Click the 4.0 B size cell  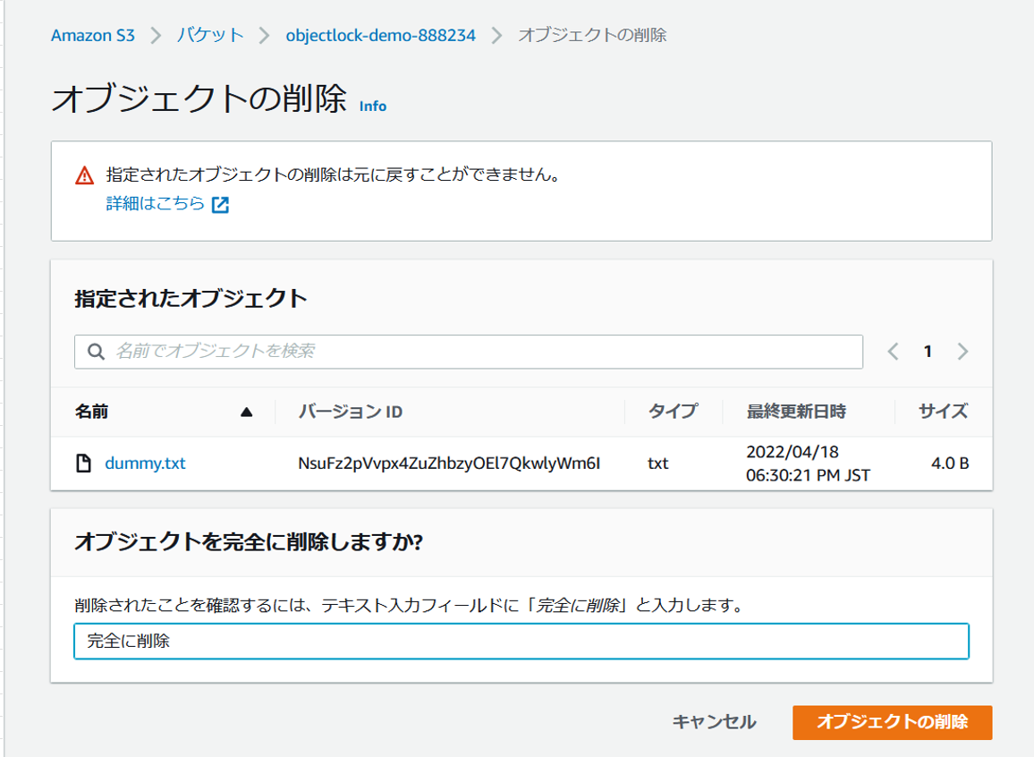click(950, 464)
